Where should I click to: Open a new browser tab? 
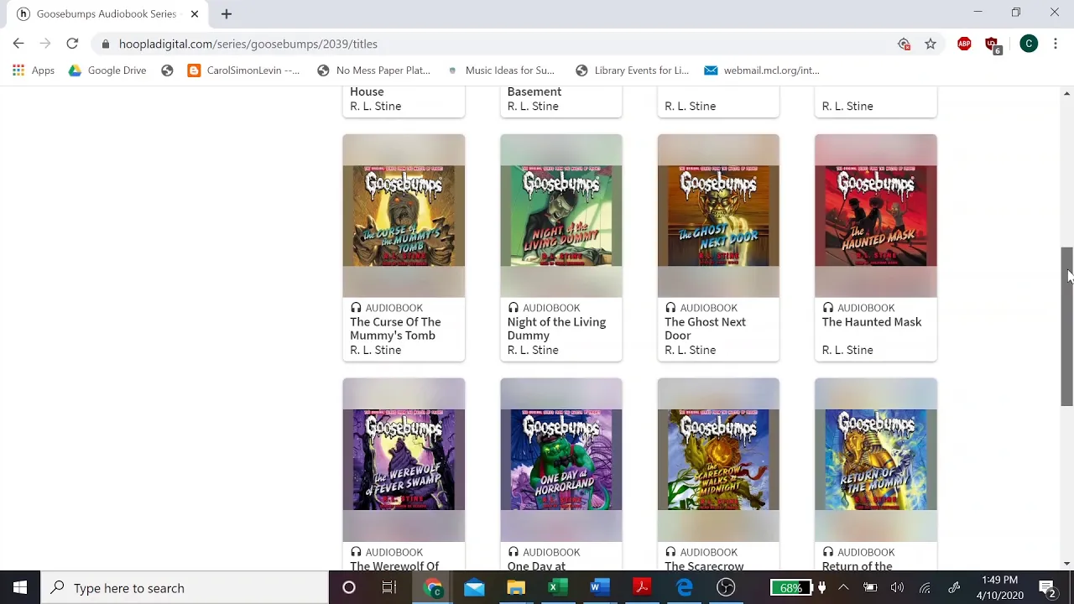[227, 13]
